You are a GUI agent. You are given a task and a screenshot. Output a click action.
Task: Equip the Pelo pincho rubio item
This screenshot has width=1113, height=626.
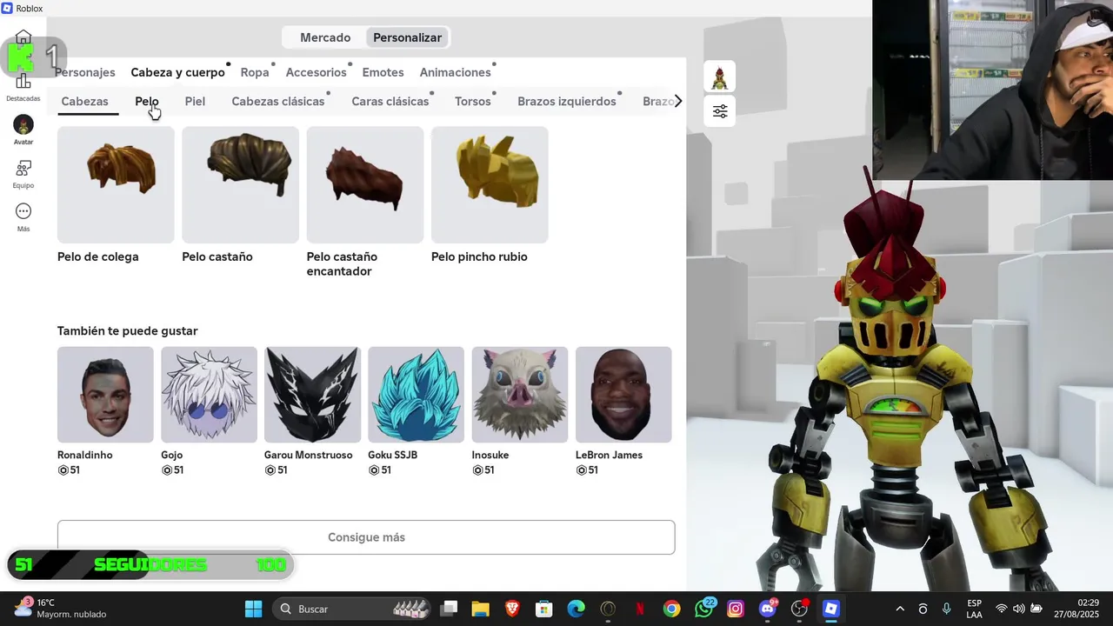coord(490,184)
